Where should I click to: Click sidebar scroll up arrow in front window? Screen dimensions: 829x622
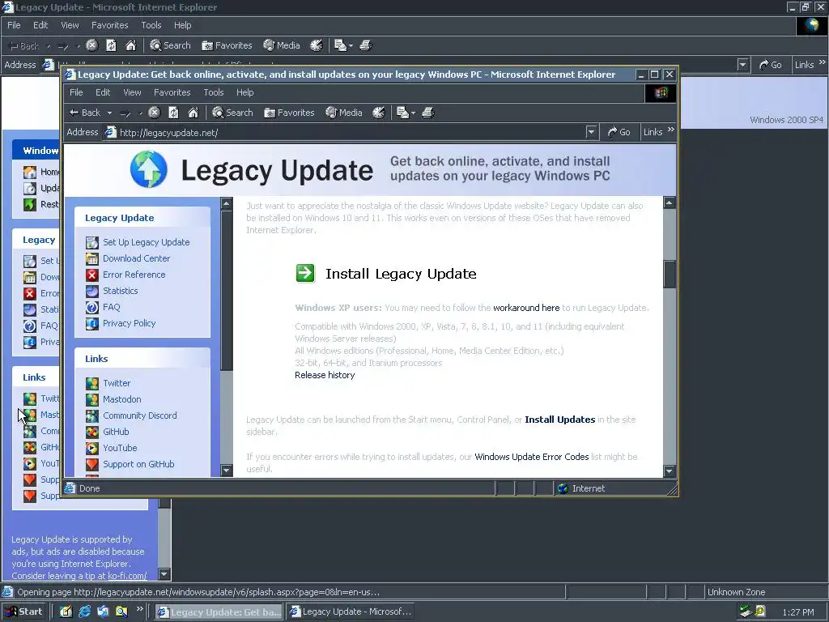(x=227, y=203)
